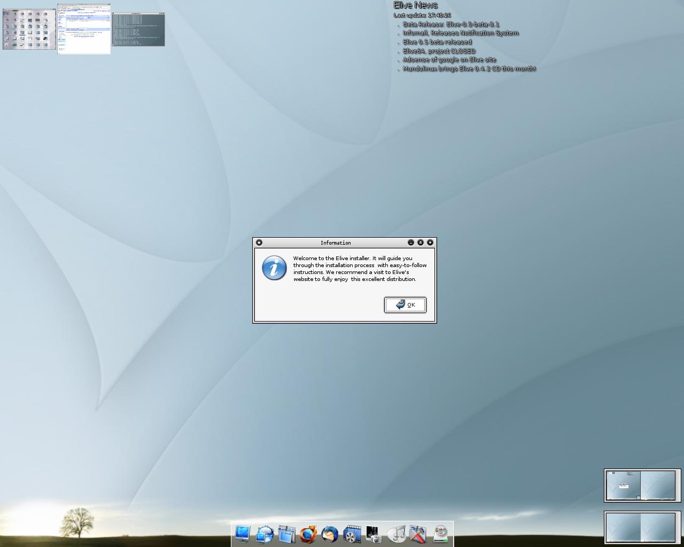Image resolution: width=684 pixels, height=547 pixels.
Task: Click the Last update timestamp text
Action: 422,15
